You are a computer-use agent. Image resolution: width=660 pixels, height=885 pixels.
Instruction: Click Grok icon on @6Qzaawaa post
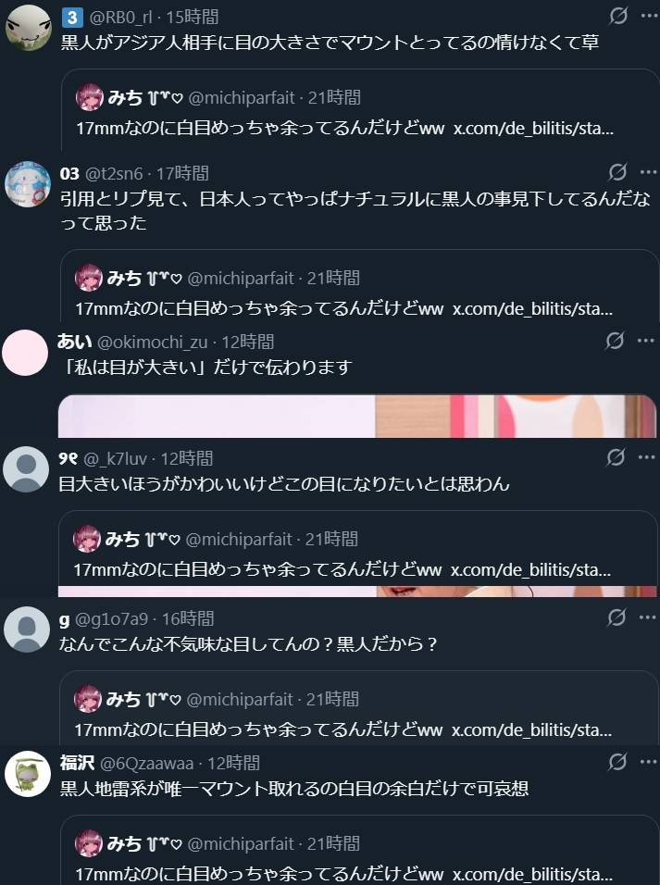617,762
